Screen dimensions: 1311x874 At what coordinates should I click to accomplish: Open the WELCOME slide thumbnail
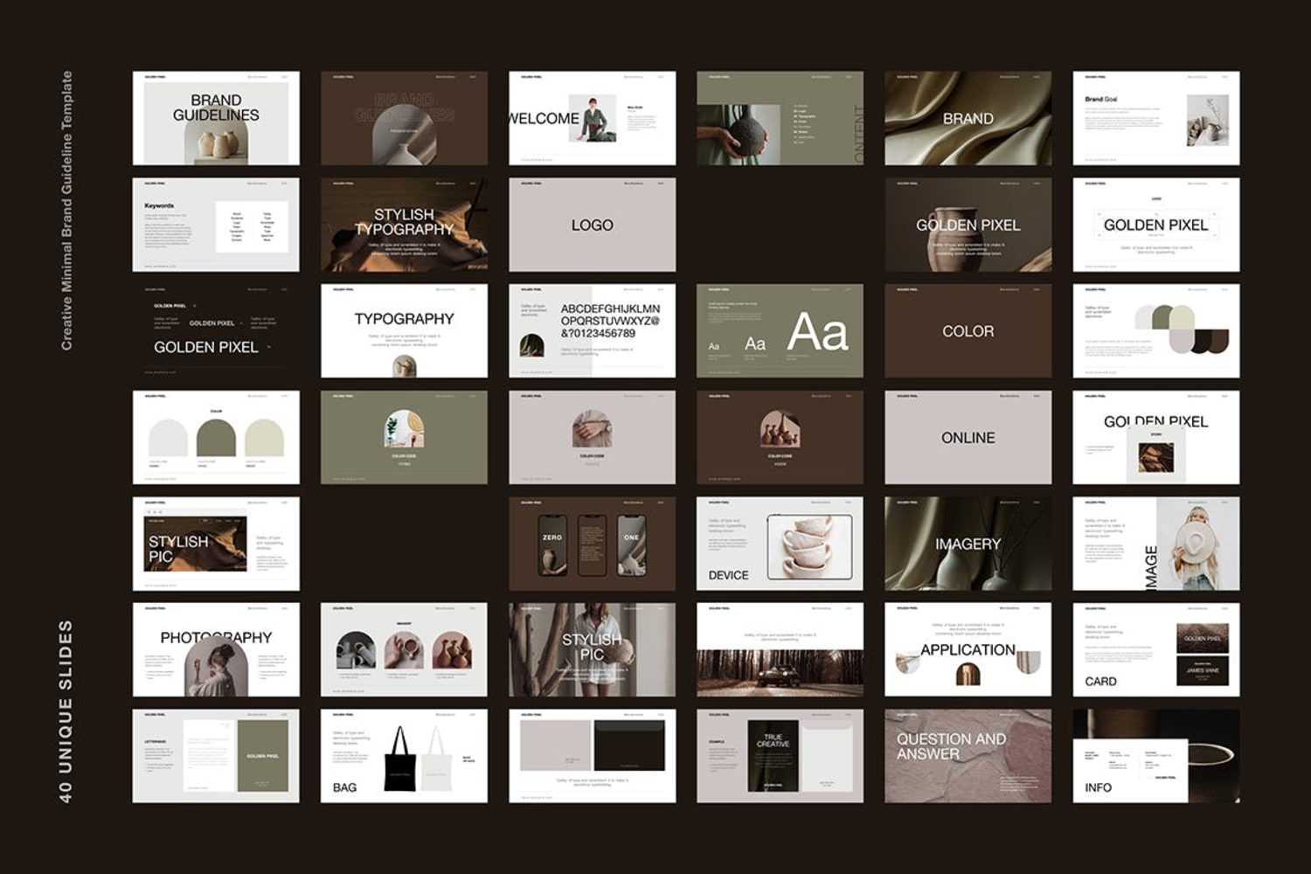tap(593, 118)
